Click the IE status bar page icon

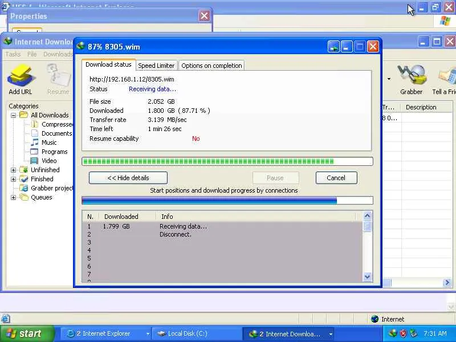(6, 319)
